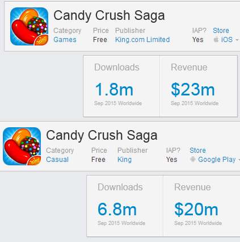Select the 6.8m downloads figure
Viewport: 240px width, 242px height.
(117, 210)
